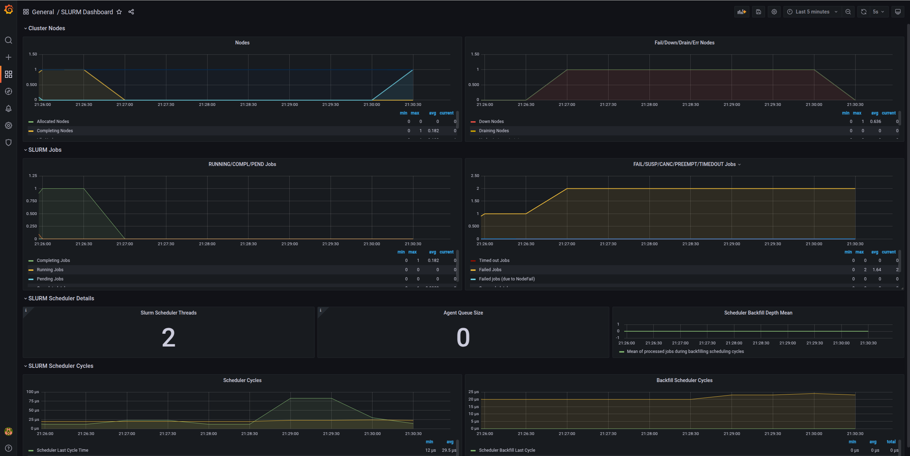910x456 pixels.
Task: Enable kiosk mode with the TV icon
Action: (x=898, y=12)
